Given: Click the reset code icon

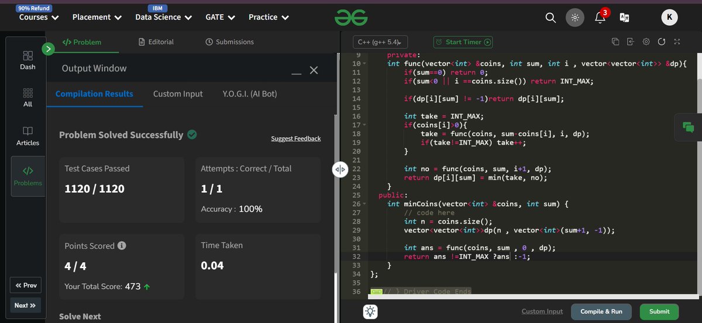Looking at the screenshot, I should [x=662, y=41].
